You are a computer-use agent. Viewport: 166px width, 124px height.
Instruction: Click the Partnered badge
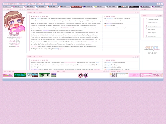30,6
